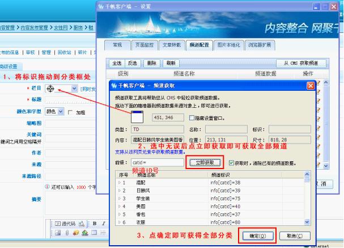Click the 内容 field in 频道获取 dialog

[x=158, y=140]
